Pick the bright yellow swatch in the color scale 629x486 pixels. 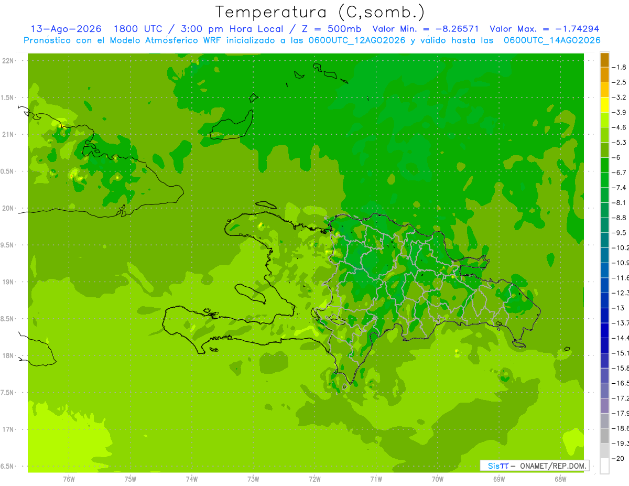click(x=604, y=105)
